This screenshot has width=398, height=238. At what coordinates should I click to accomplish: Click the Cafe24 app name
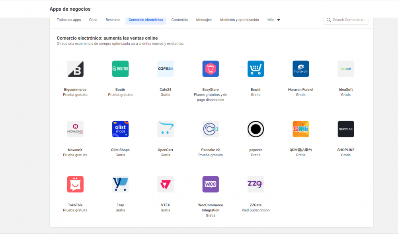coord(166,90)
